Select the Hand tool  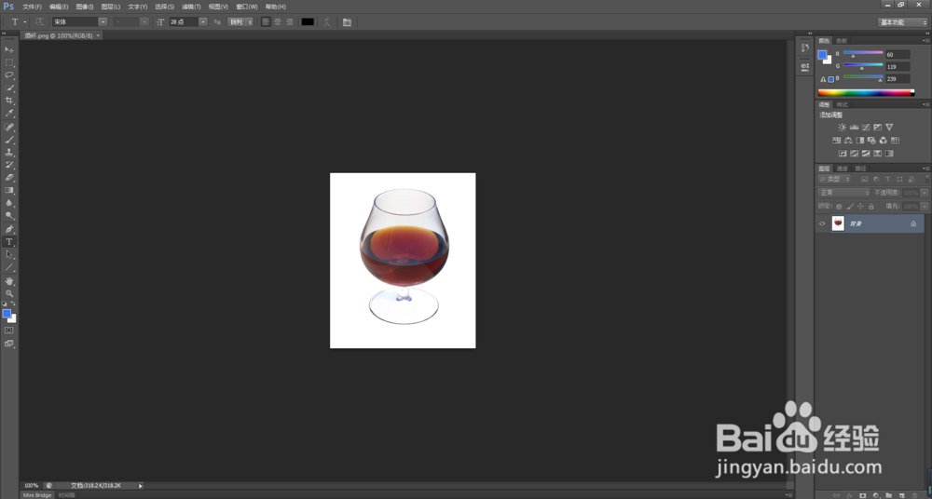coord(9,281)
